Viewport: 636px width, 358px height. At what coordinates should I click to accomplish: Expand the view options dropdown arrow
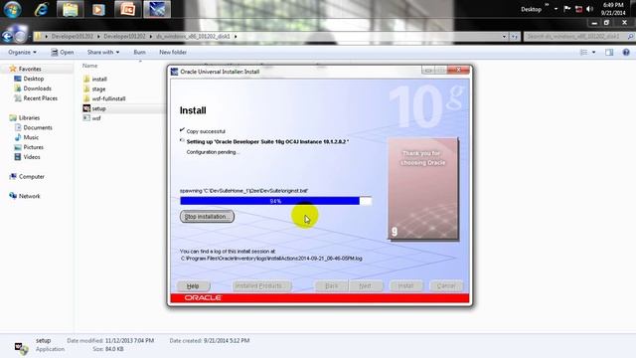click(594, 53)
